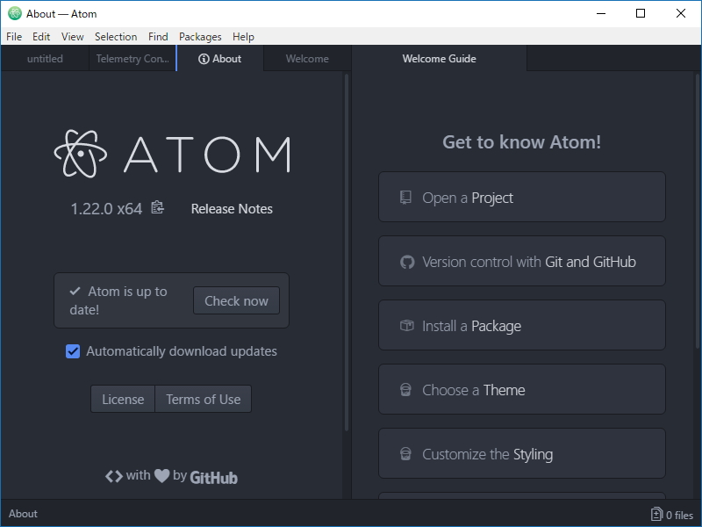Image resolution: width=702 pixels, height=527 pixels.
Task: Toggle Automatically download updates checkbox
Action: [x=72, y=351]
